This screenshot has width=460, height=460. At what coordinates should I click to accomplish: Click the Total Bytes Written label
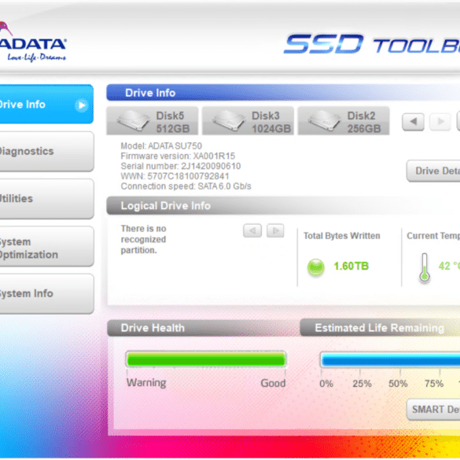(x=342, y=236)
